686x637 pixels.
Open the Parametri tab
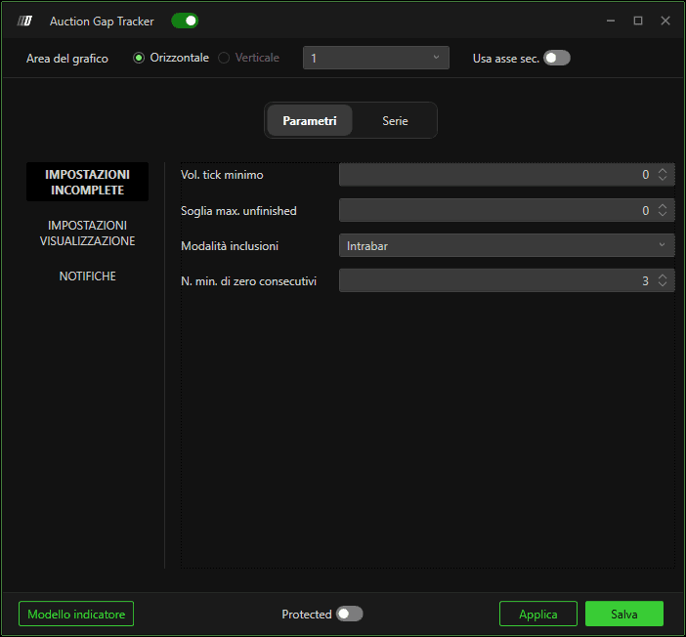(310, 121)
